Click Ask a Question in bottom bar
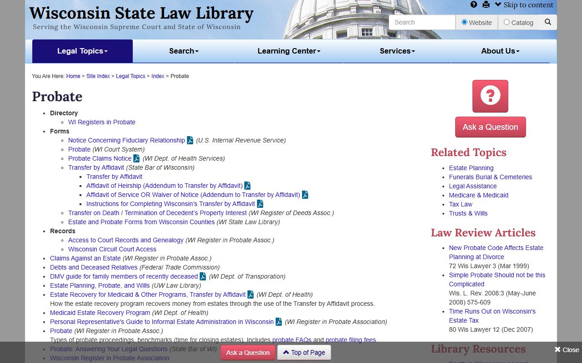The image size is (582, 363). (248, 353)
